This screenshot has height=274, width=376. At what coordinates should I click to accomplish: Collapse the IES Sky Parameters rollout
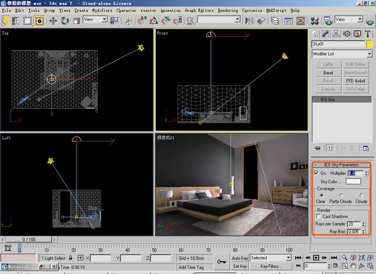(x=342, y=165)
